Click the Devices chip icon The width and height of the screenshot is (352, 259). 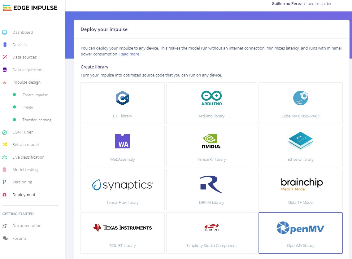point(5,45)
